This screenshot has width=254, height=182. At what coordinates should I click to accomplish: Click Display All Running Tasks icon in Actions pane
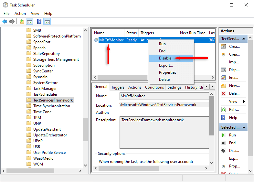(223, 70)
